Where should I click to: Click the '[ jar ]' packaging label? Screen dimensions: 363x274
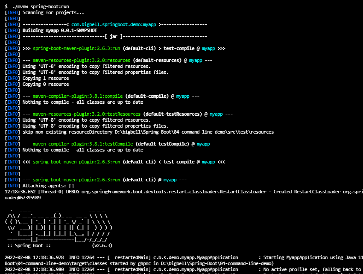click(114, 37)
